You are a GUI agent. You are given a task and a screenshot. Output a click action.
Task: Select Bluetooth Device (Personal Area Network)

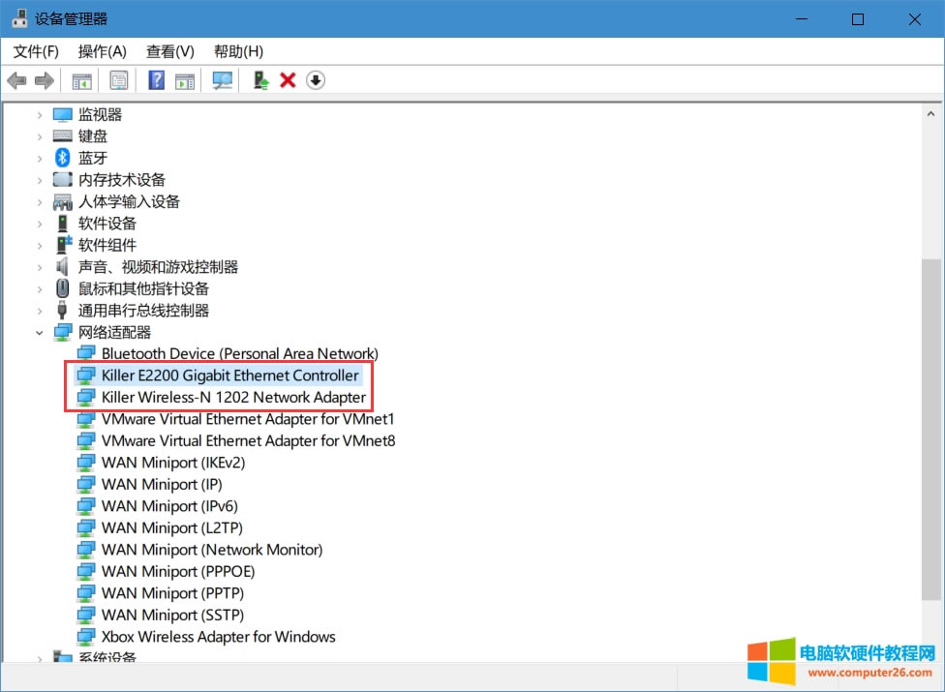pos(240,353)
